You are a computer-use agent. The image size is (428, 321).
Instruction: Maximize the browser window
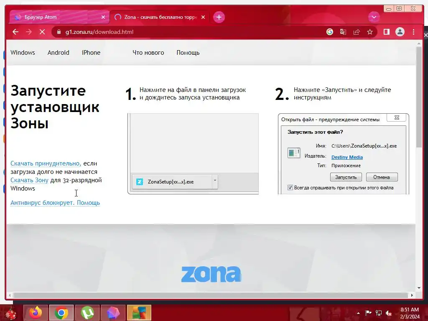point(399,8)
